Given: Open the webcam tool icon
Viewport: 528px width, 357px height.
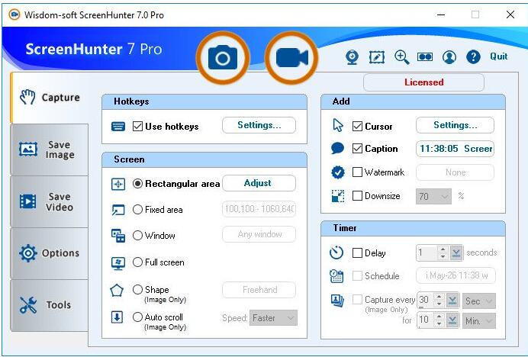Looking at the screenshot, I should click(x=352, y=57).
